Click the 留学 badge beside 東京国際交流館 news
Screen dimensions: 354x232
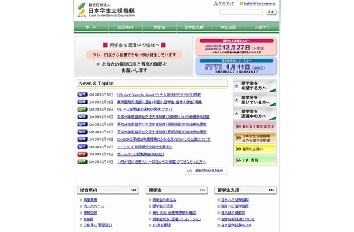[x=82, y=102]
